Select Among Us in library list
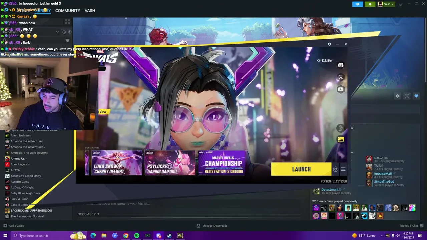The height and width of the screenshot is (240, 427). (x=18, y=159)
